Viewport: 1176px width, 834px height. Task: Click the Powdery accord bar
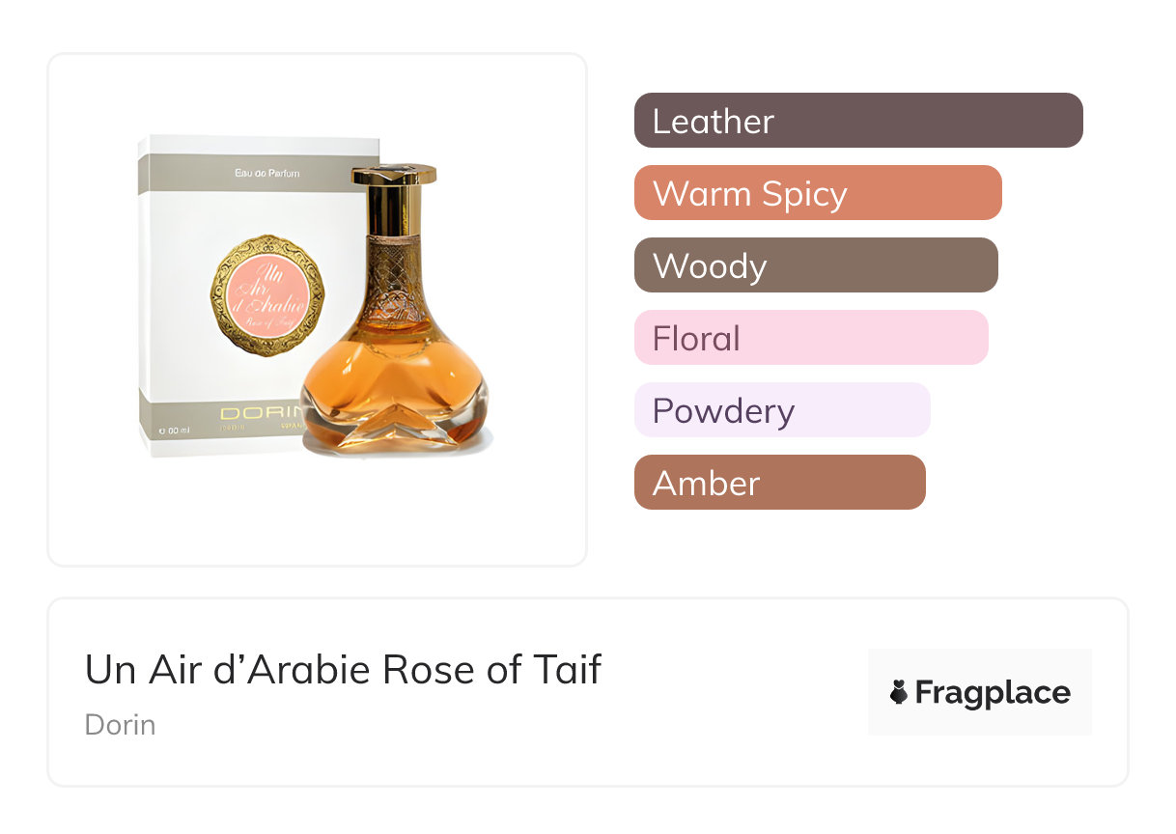point(781,410)
